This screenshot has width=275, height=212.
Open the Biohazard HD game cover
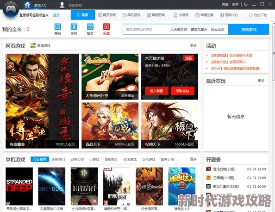point(84,186)
